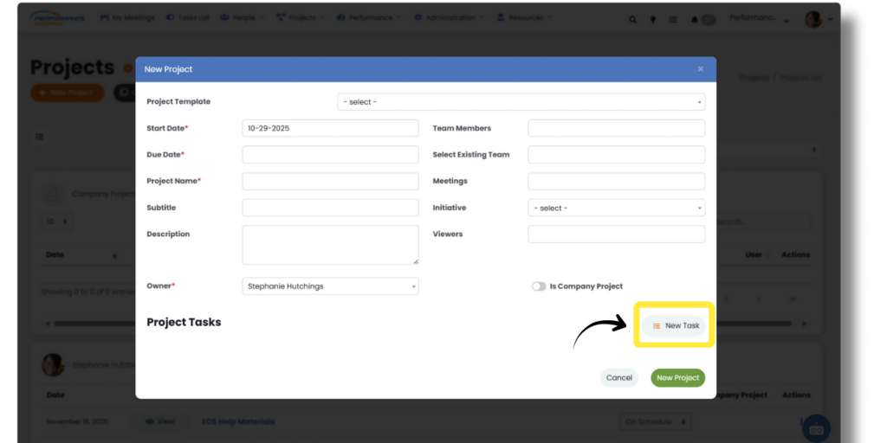Cancel the New Project dialog

pos(618,377)
